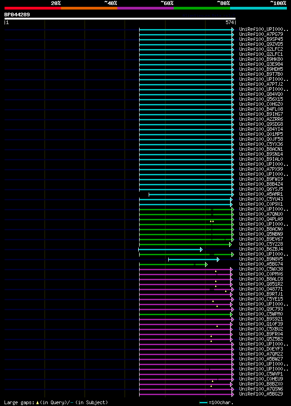The width and height of the screenshot is (291, 406).
Task: Click the UniRef100_Q10F39 label
Action: [261, 324]
